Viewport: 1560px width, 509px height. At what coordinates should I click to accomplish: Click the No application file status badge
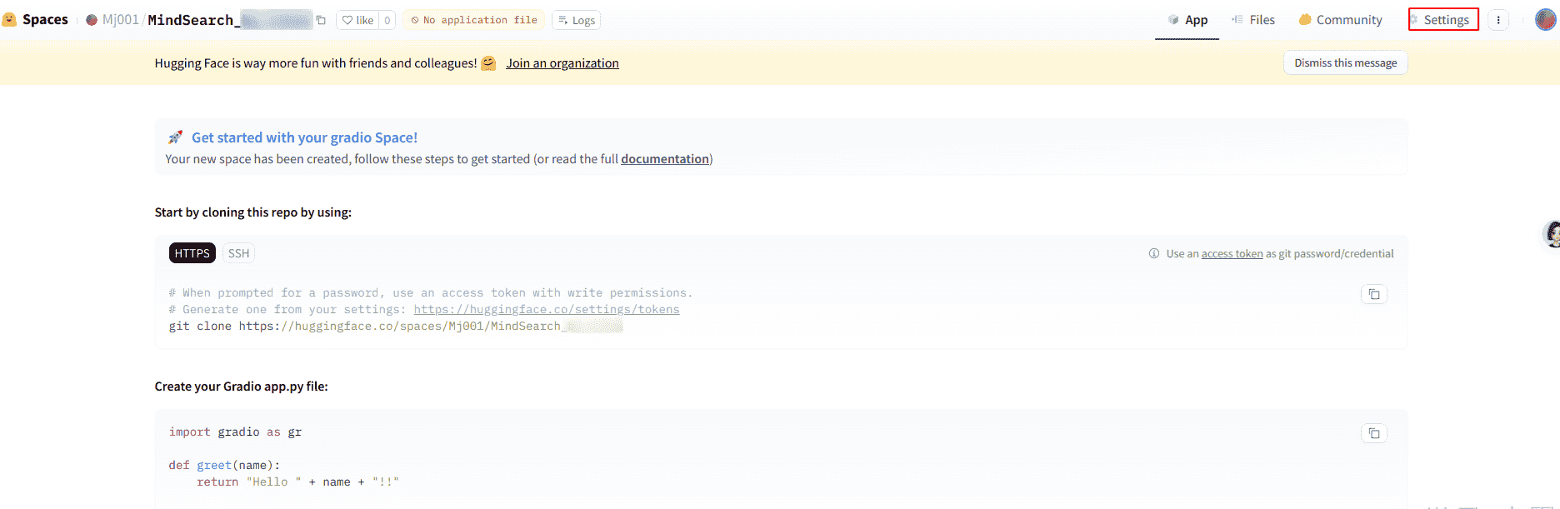(x=473, y=20)
